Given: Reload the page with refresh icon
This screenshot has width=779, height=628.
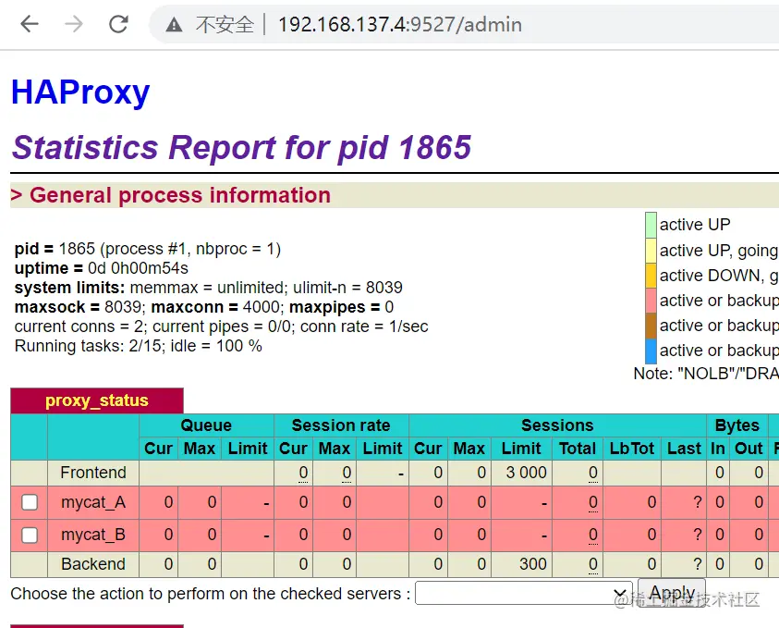Looking at the screenshot, I should (x=118, y=24).
